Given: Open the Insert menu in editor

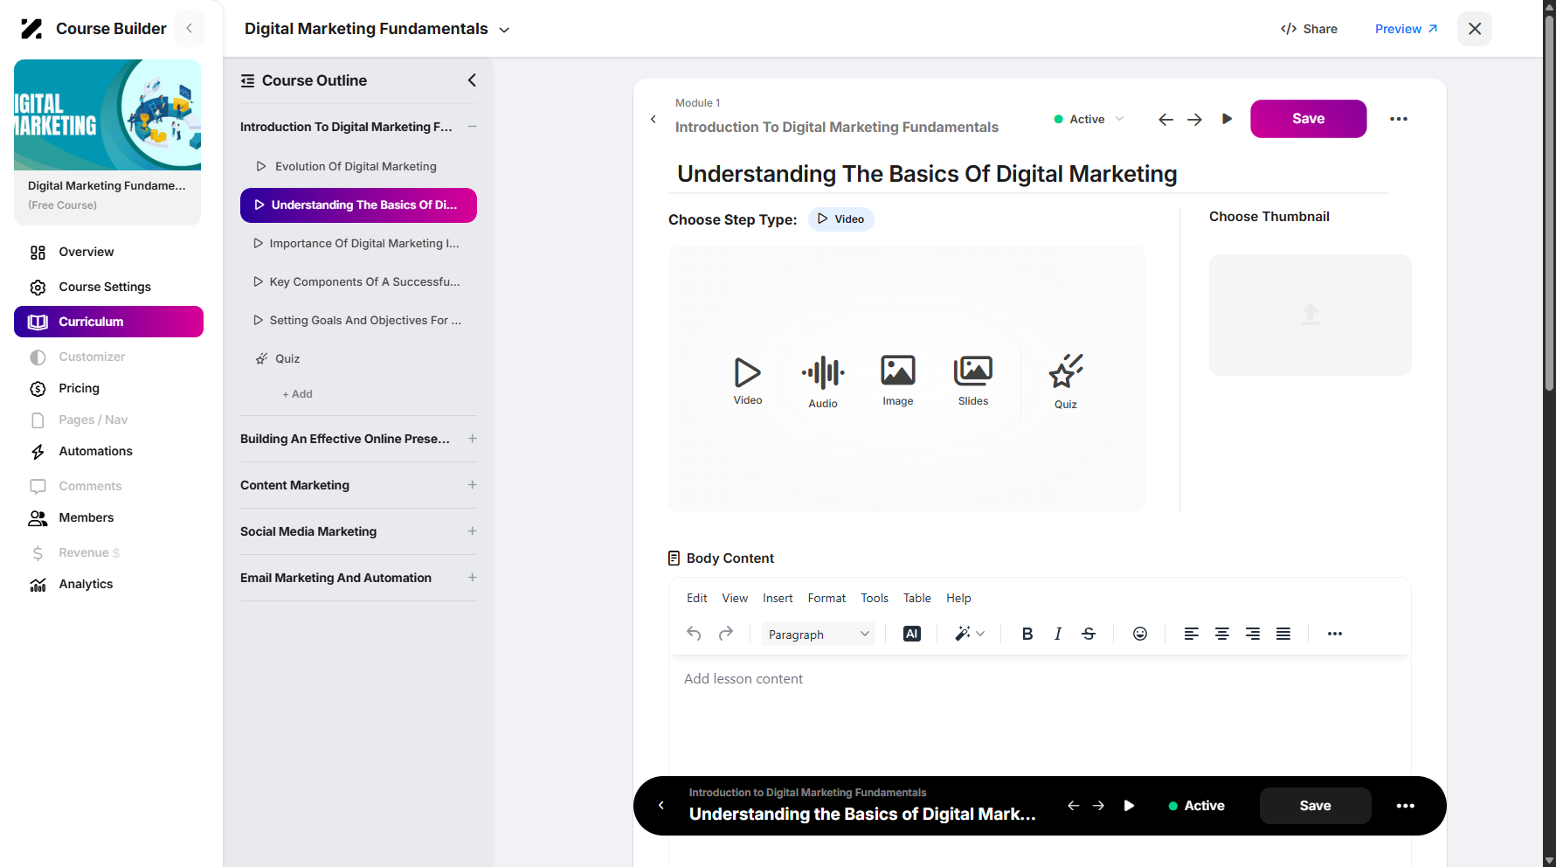Looking at the screenshot, I should [778, 598].
